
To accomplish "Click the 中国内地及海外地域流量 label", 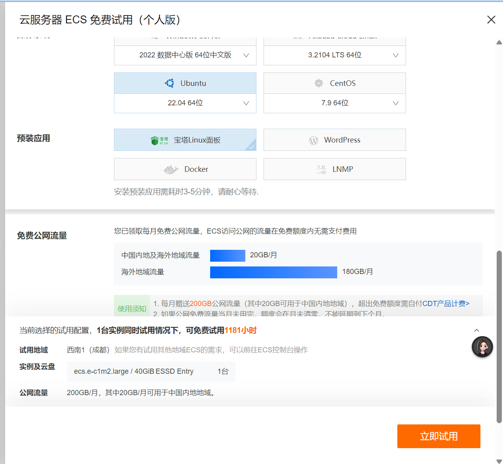I will (161, 255).
